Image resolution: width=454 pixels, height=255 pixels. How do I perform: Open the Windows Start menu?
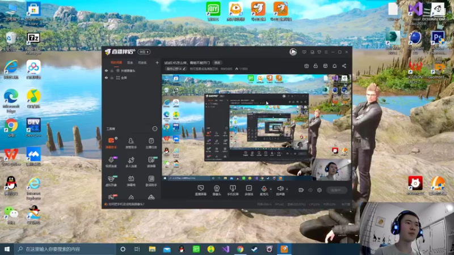(x=7, y=249)
